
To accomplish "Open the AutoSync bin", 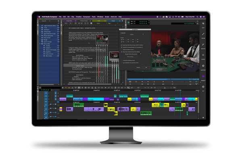I will tap(46, 30).
